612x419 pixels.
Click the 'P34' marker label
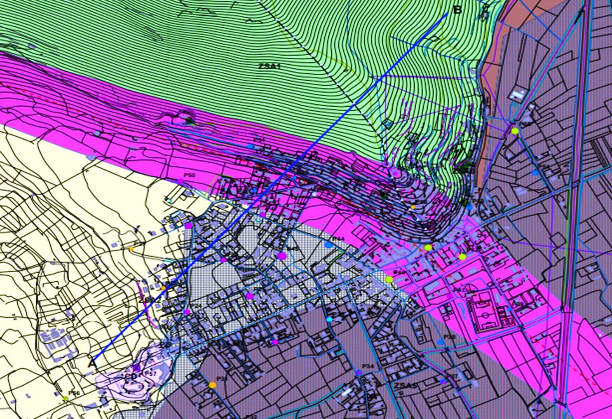368,366
